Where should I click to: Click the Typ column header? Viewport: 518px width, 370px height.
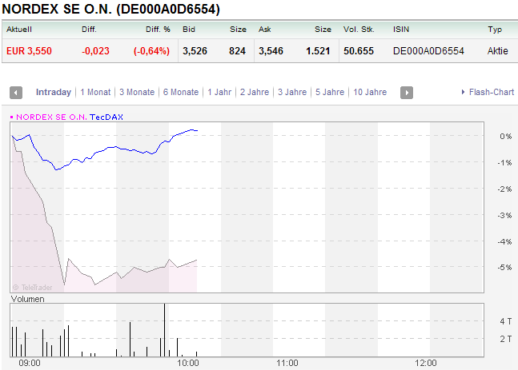click(x=495, y=30)
